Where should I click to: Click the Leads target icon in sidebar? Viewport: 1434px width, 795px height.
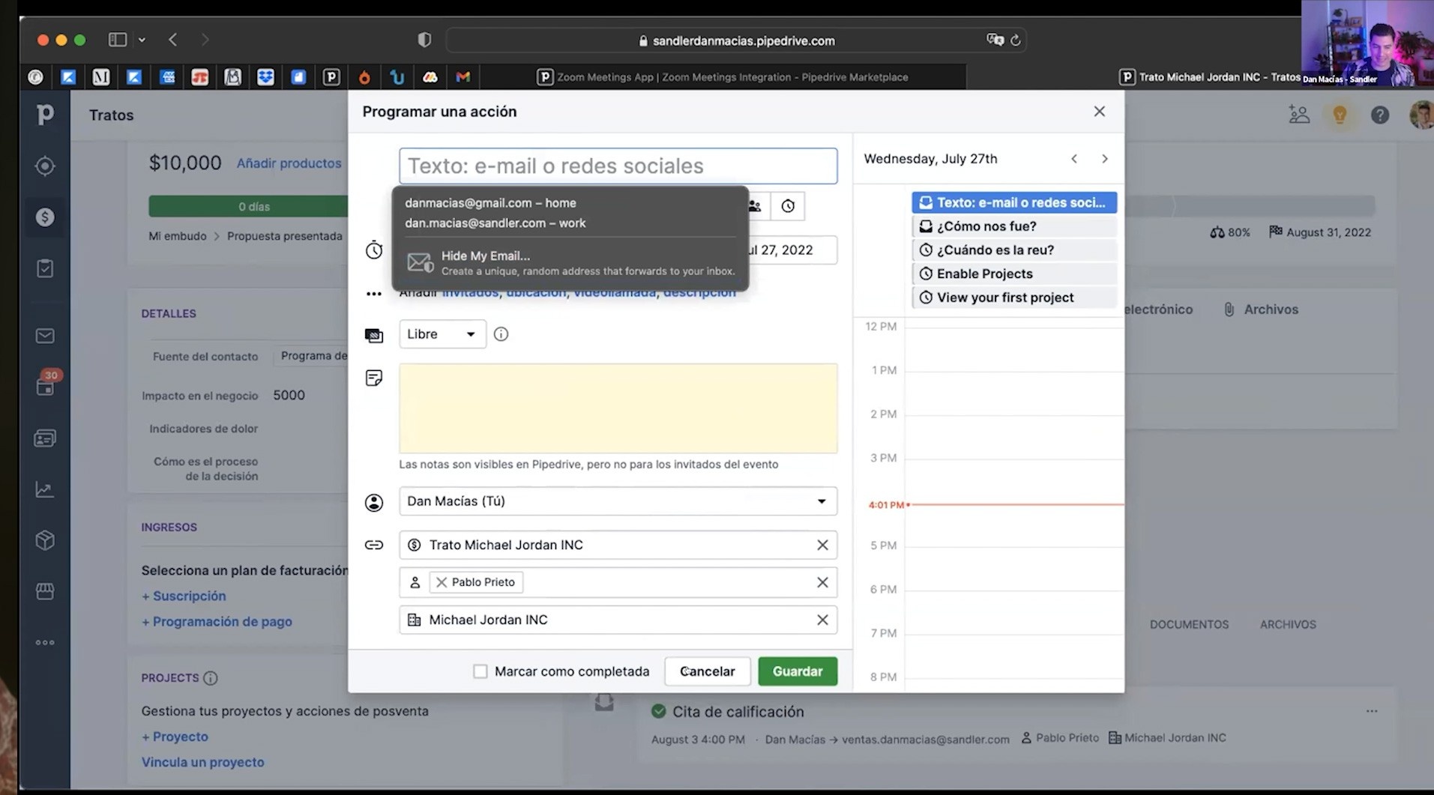45,166
